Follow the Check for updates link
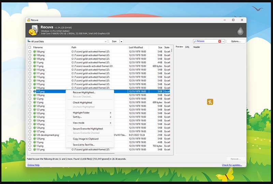 pyautogui.click(x=232, y=165)
